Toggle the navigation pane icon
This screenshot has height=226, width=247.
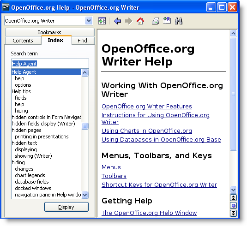(102, 21)
